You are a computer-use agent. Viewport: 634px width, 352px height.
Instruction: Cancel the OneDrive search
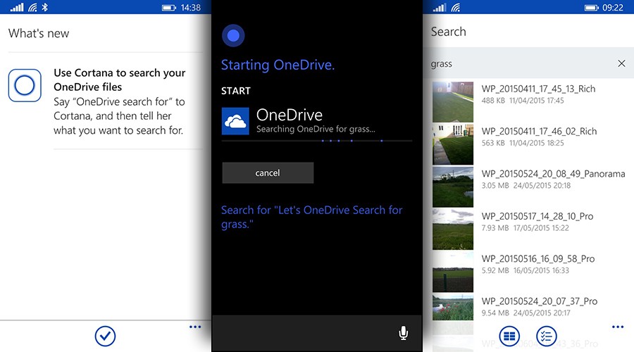(268, 173)
